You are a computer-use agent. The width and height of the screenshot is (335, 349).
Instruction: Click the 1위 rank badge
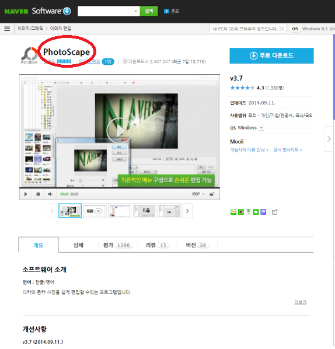[108, 61]
